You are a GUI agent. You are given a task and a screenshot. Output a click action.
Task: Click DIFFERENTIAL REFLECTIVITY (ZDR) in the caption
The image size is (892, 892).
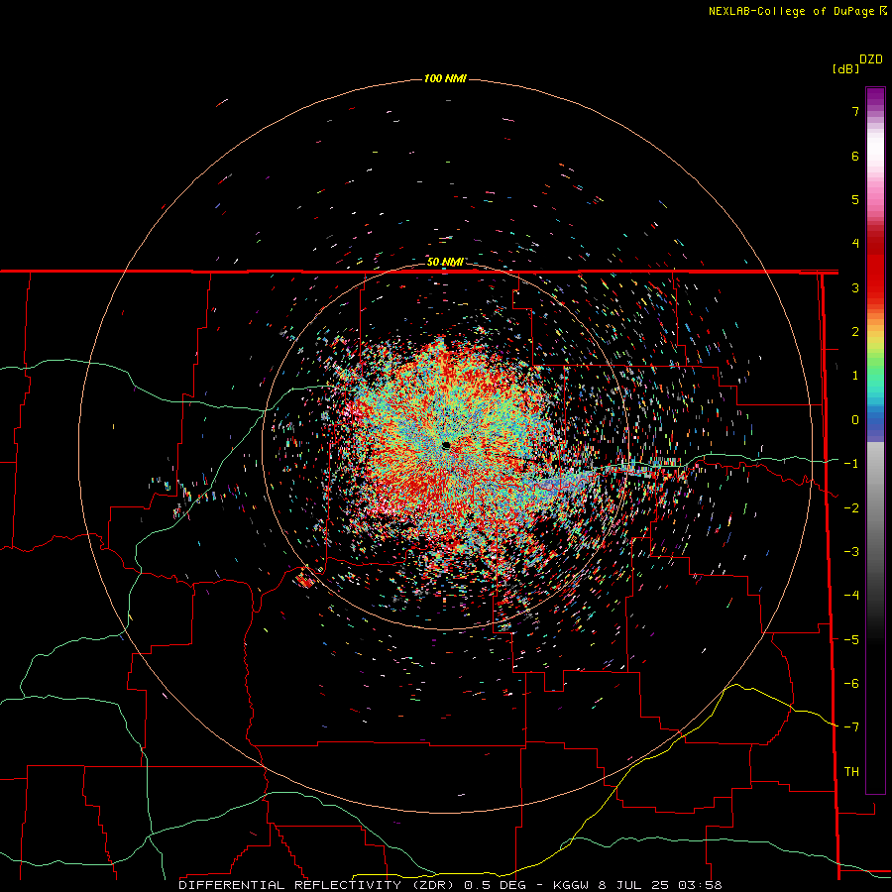point(316,885)
